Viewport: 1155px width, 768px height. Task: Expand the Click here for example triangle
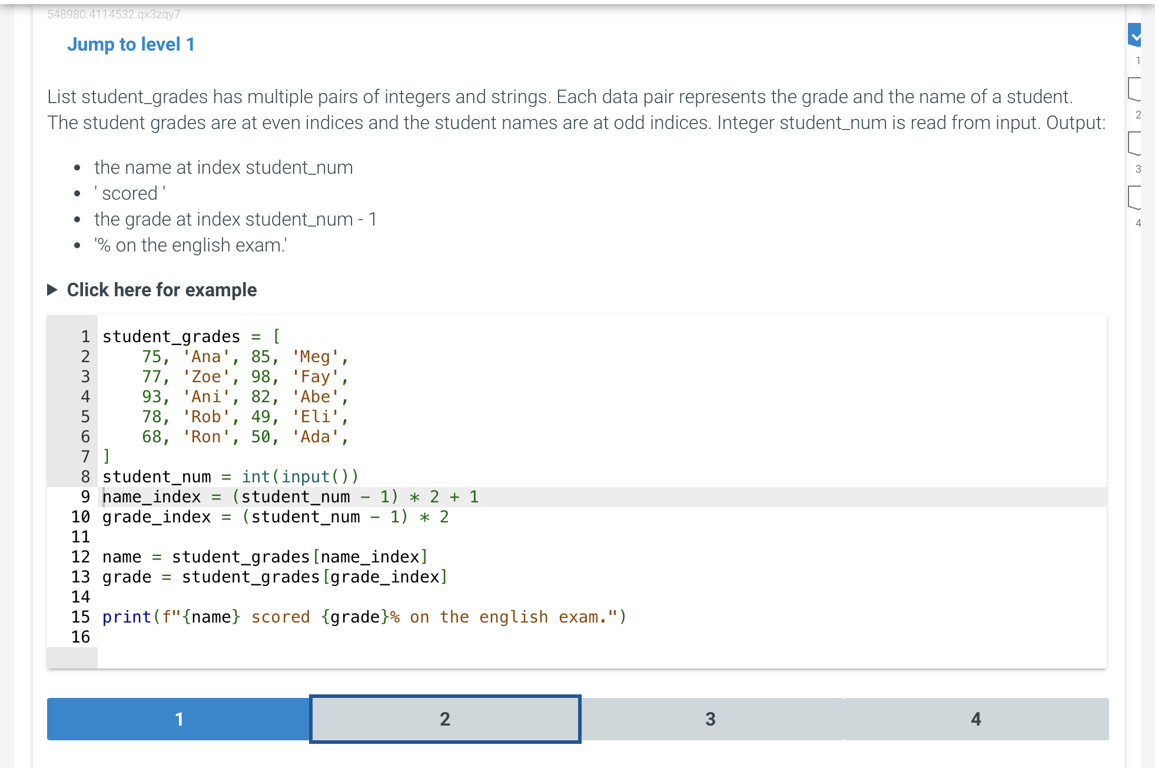pyautogui.click(x=52, y=290)
